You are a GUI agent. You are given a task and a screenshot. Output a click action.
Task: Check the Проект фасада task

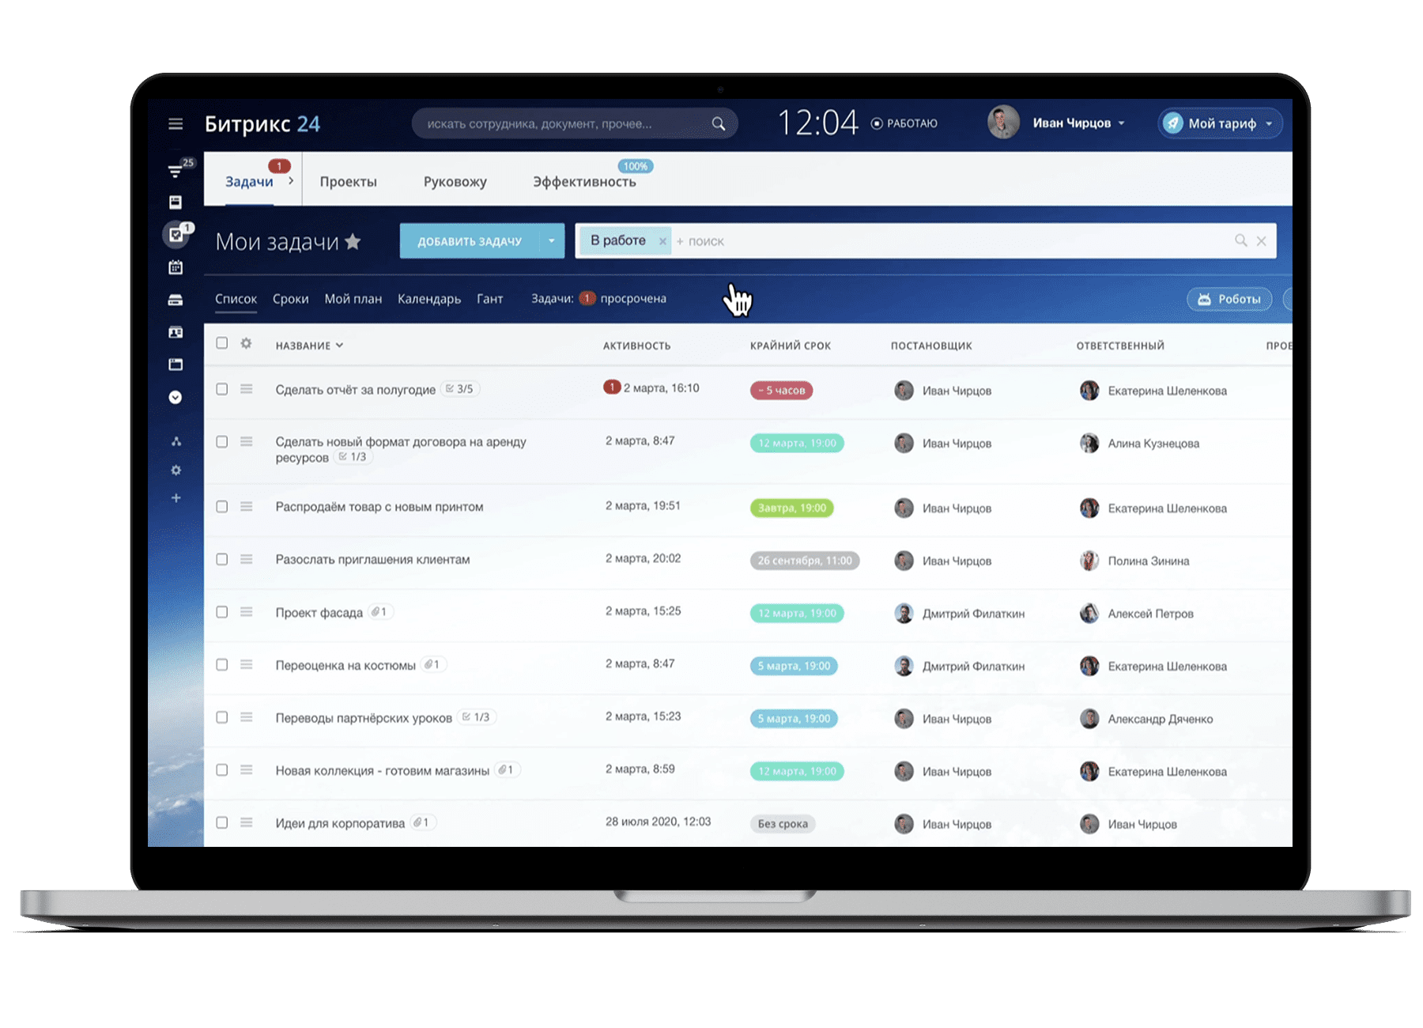pyautogui.click(x=222, y=612)
